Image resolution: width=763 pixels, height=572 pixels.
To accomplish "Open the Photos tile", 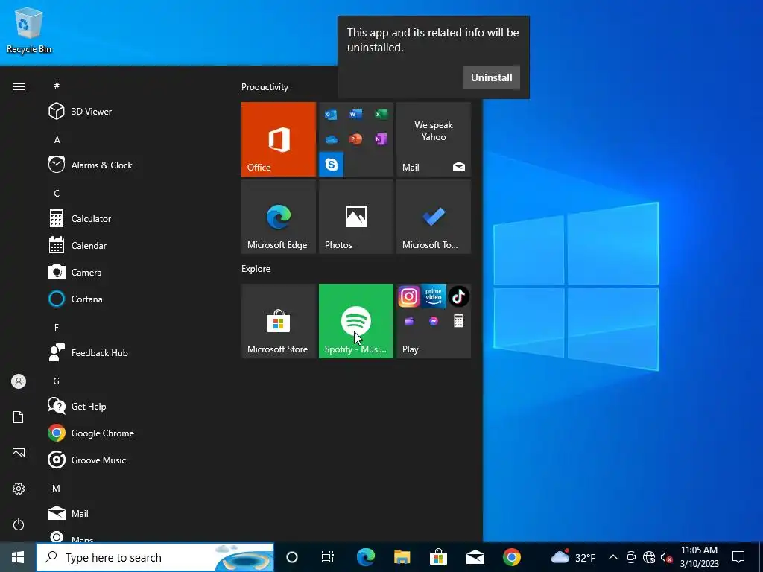I will click(356, 217).
